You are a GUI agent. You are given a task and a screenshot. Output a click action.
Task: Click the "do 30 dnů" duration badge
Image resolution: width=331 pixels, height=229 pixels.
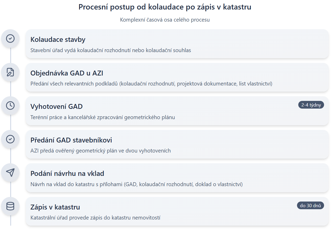[310, 206]
